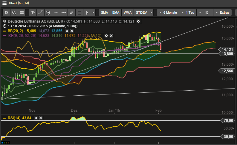Click the BB upper value 15,489
The height and width of the screenshot is (145, 237).
pyautogui.click(x=30, y=31)
